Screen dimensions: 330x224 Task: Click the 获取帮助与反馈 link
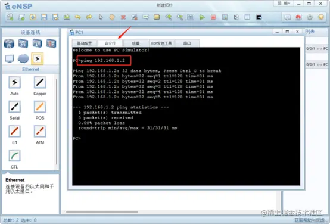click(x=310, y=220)
